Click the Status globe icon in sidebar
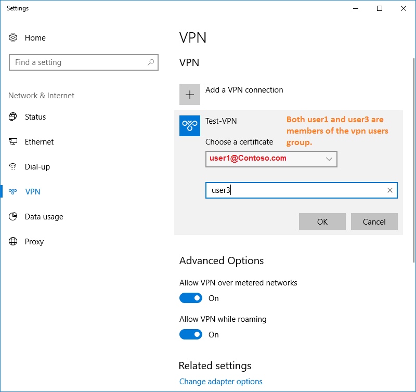The height and width of the screenshot is (392, 416). tap(12, 116)
